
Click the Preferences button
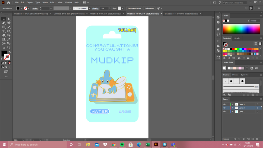point(149,9)
